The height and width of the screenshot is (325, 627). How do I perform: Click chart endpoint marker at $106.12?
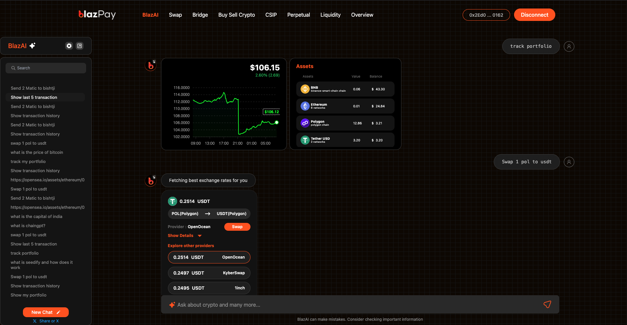click(277, 122)
